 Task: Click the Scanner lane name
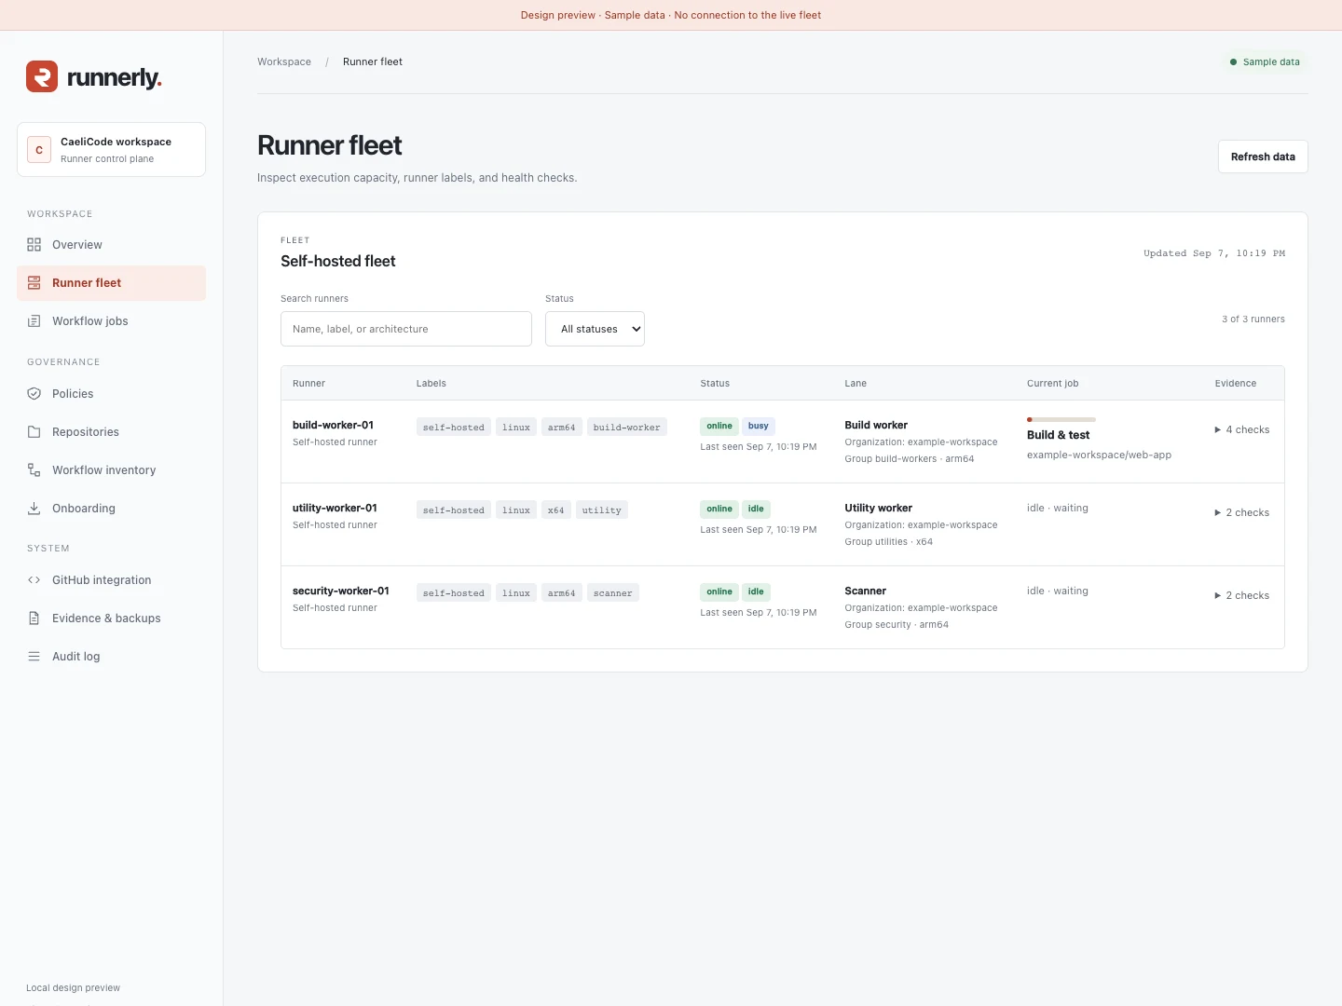click(866, 591)
